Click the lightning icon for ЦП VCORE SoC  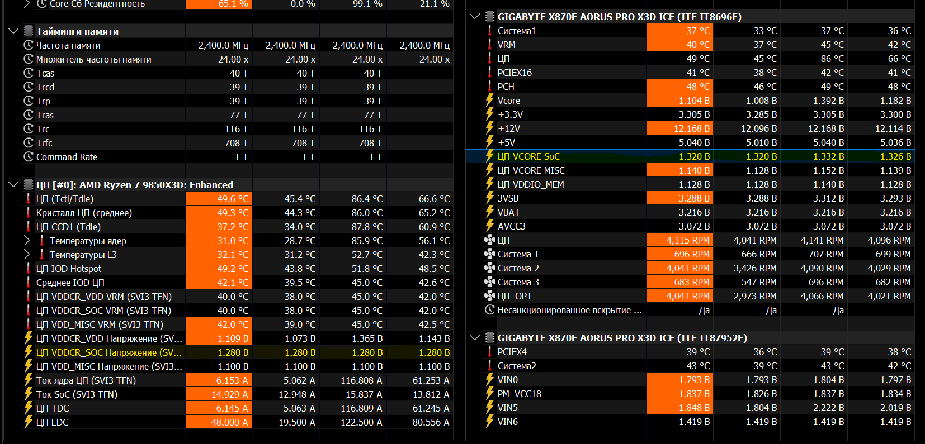coord(490,156)
